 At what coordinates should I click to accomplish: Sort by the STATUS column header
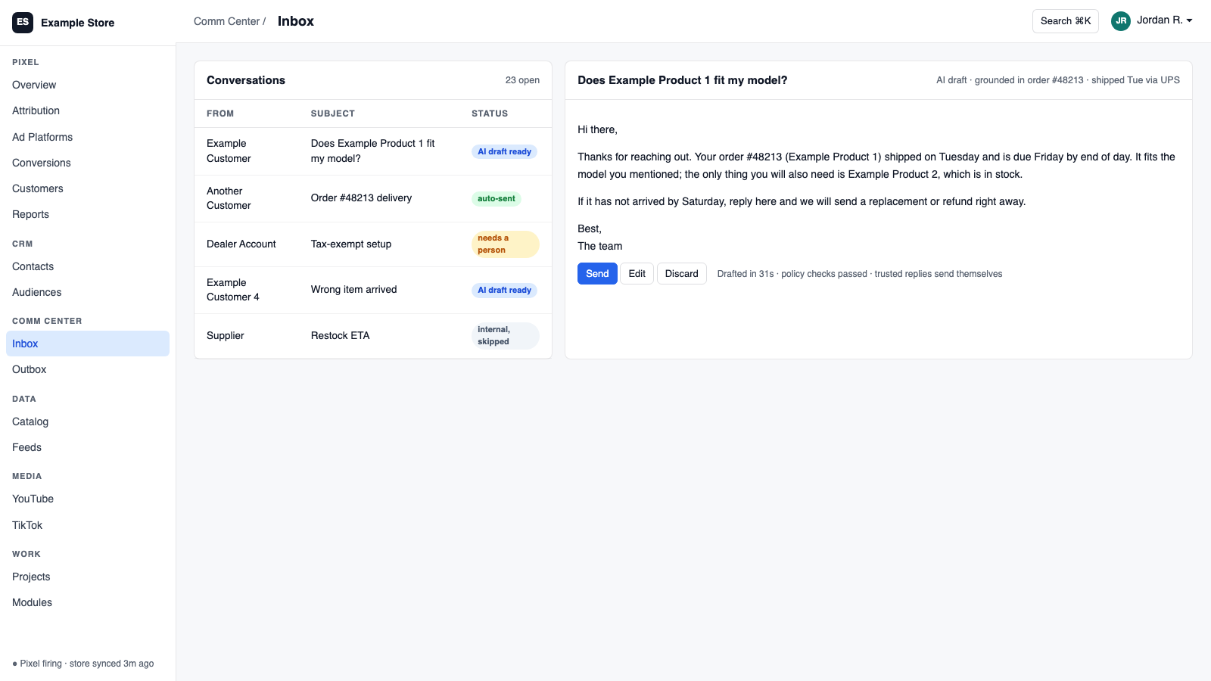point(490,113)
